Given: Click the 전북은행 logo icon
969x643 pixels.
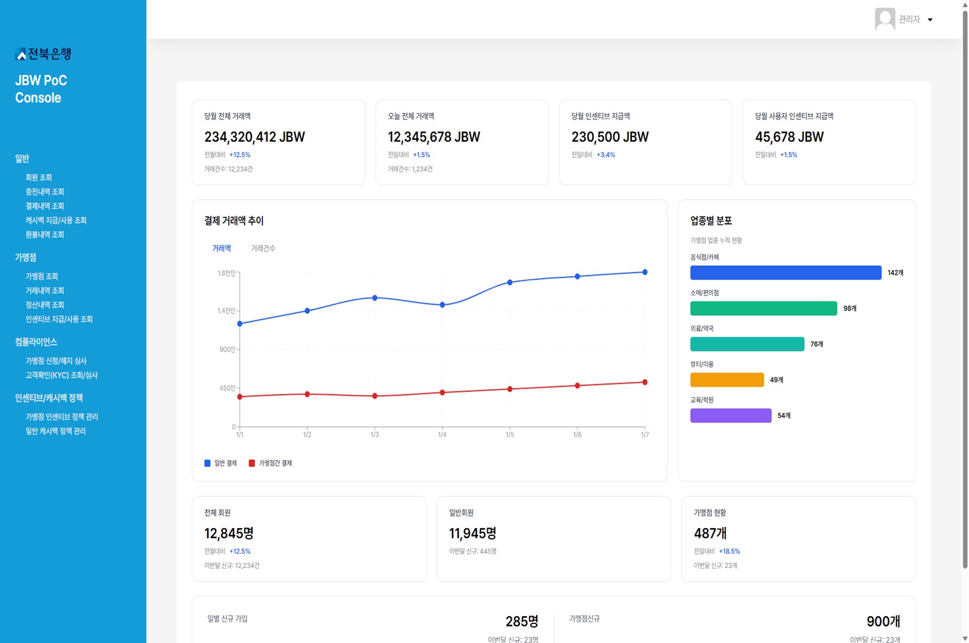Looking at the screenshot, I should tap(21, 55).
